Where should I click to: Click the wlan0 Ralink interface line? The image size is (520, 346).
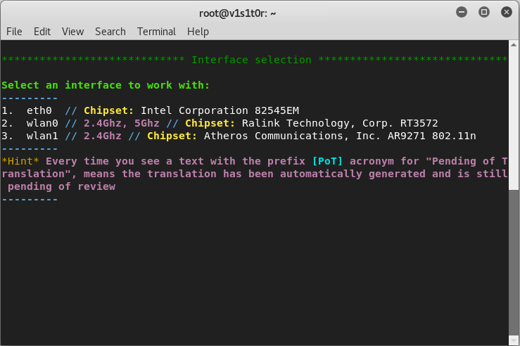tap(220, 123)
